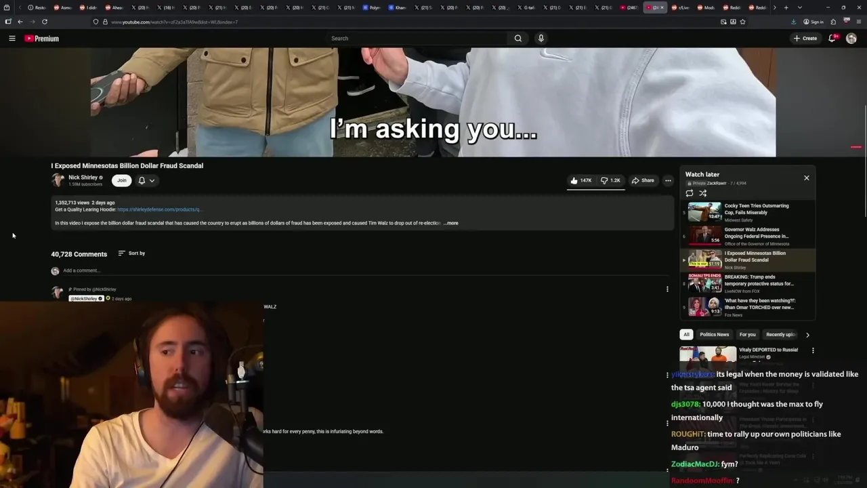Expand subscription notification dropdown chevron
The height and width of the screenshot is (488, 867).
152,180
